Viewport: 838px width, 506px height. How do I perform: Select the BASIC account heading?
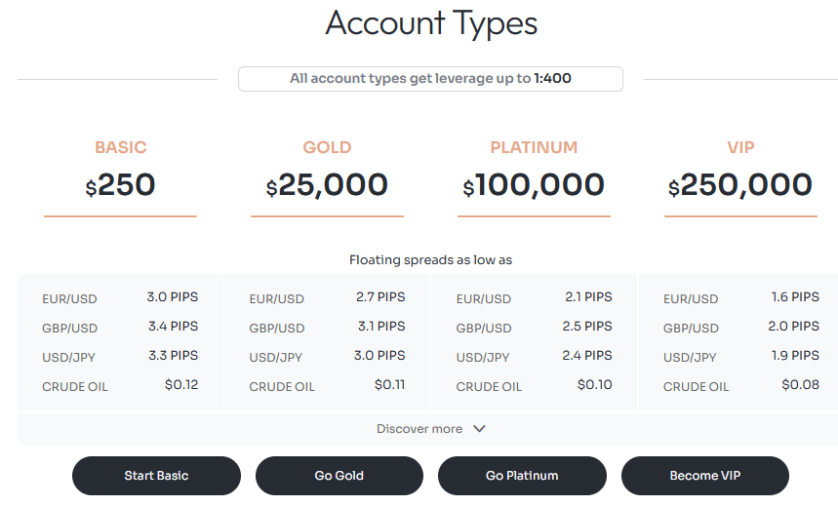click(x=120, y=148)
